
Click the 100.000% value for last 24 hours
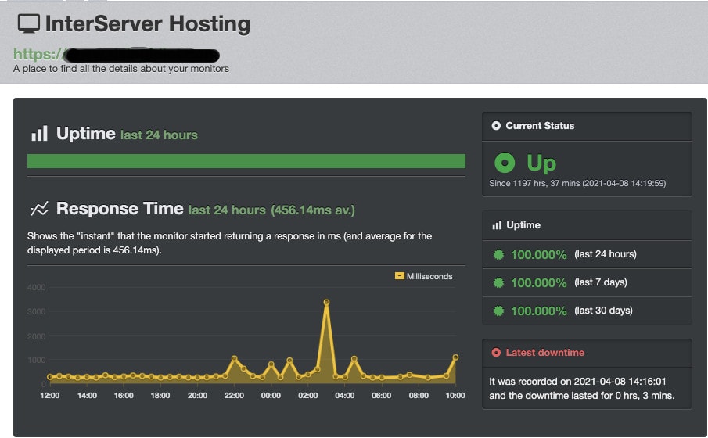pyautogui.click(x=539, y=255)
